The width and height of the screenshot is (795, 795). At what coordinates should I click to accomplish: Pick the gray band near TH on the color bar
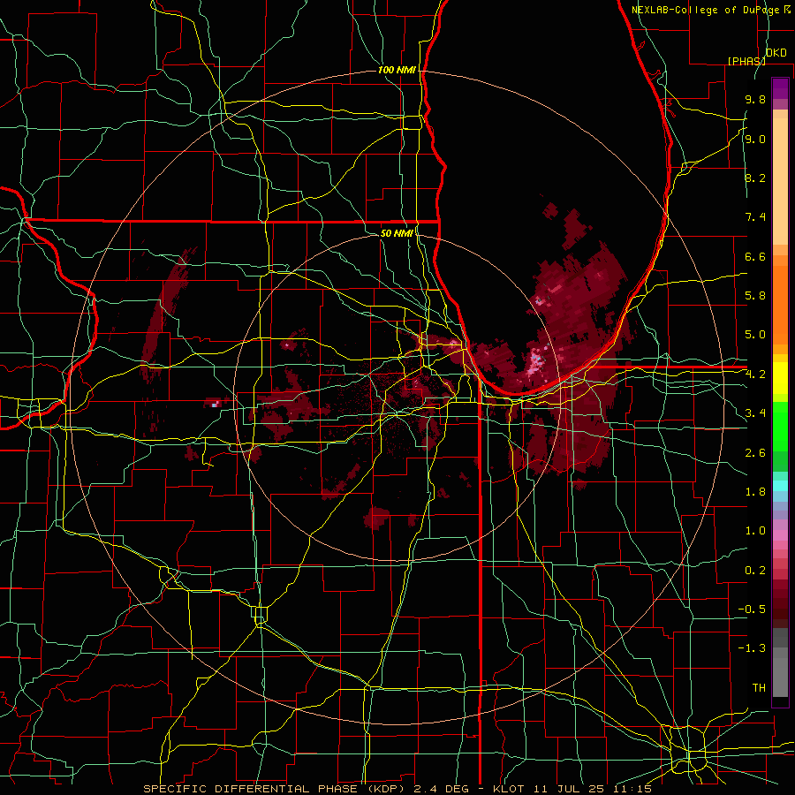tap(780, 678)
